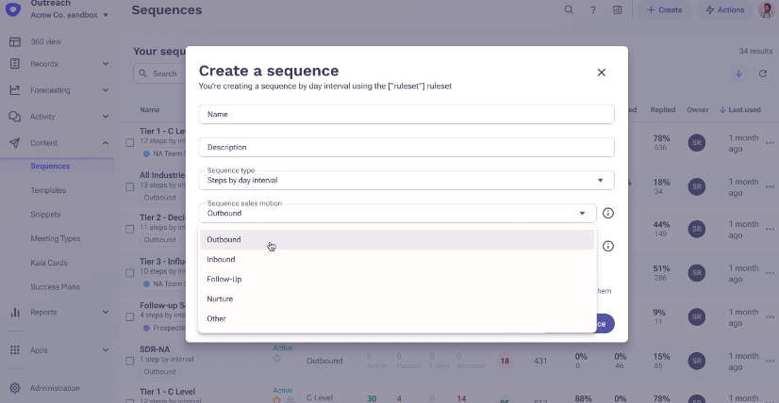The image size is (779, 403).
Task: Expand the Activity menu chevron
Action: (106, 117)
